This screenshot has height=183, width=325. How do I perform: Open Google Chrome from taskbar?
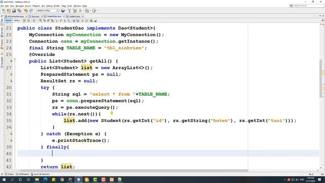tap(62, 179)
